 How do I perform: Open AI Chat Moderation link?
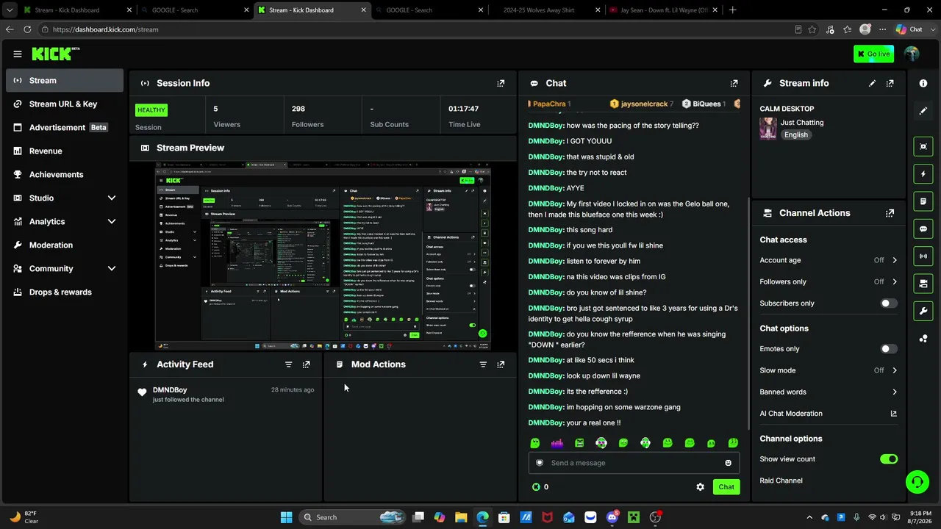coord(829,413)
